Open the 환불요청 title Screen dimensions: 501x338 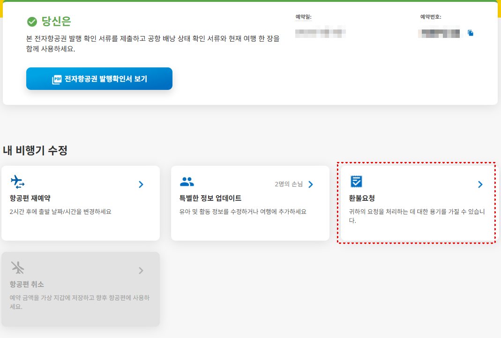(362, 198)
